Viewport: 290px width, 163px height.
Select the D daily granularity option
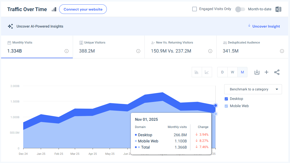pyautogui.click(x=222, y=72)
